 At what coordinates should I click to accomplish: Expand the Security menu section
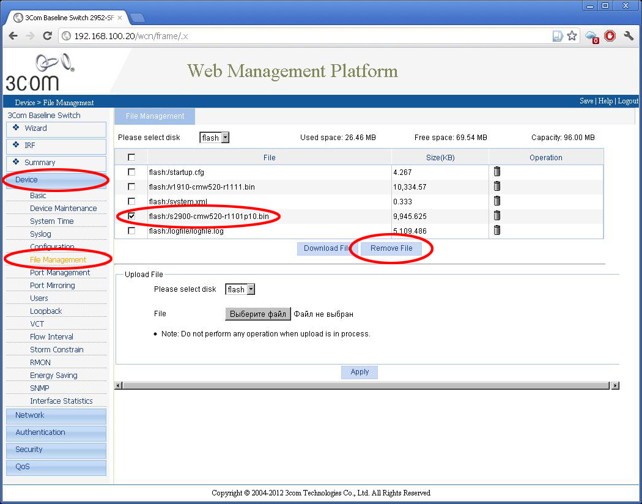tap(56, 450)
